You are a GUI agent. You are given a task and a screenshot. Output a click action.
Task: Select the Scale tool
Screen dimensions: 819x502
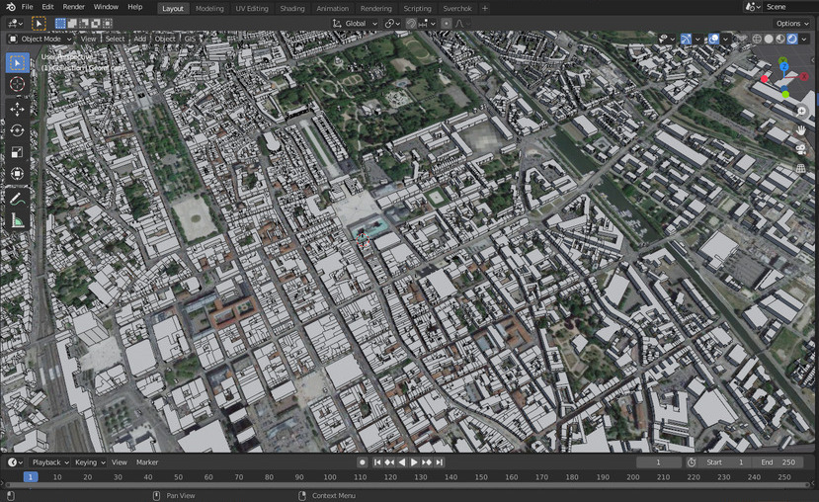coord(17,152)
